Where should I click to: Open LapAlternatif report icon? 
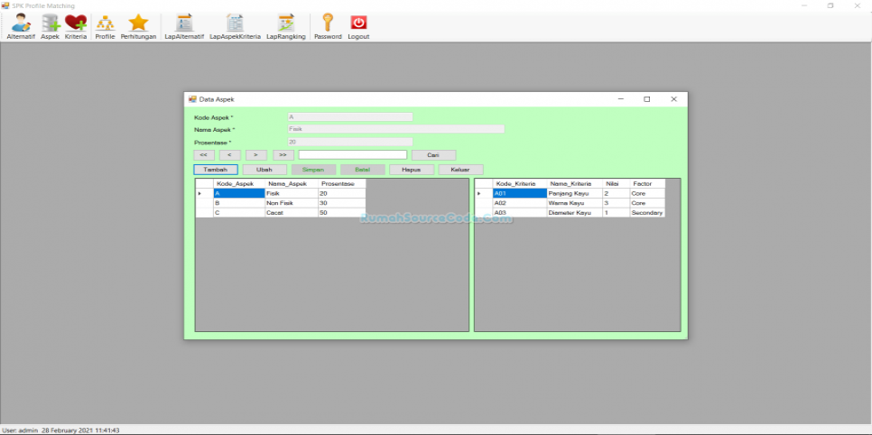coord(184,27)
